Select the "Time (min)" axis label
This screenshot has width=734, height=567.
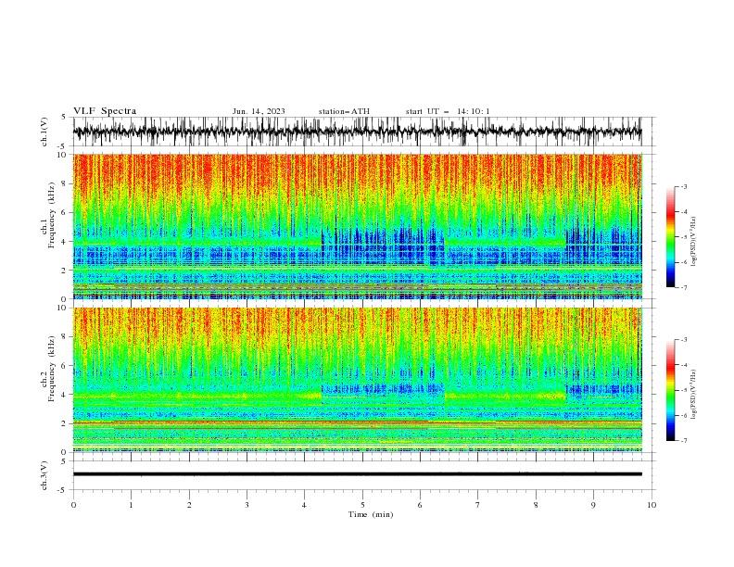pos(371,514)
